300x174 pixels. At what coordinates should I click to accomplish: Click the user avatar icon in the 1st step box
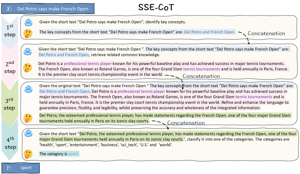coord(29,22)
